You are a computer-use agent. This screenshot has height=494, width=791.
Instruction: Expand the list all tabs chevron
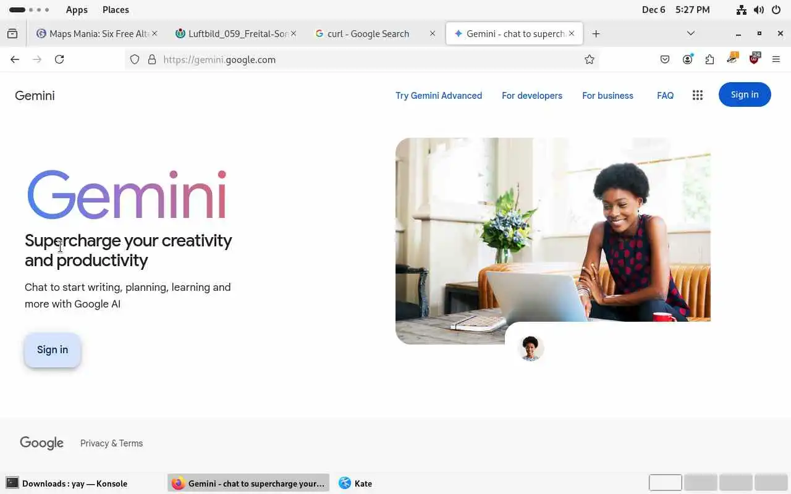pos(691,33)
